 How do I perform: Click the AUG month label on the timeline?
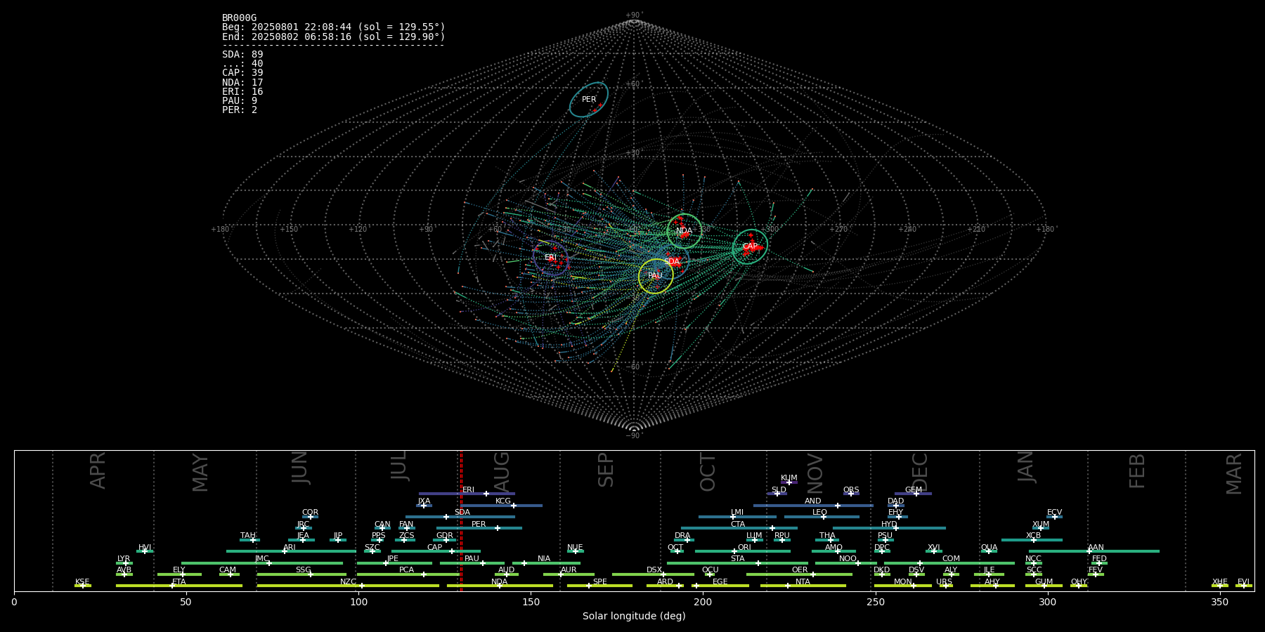[x=502, y=472]
